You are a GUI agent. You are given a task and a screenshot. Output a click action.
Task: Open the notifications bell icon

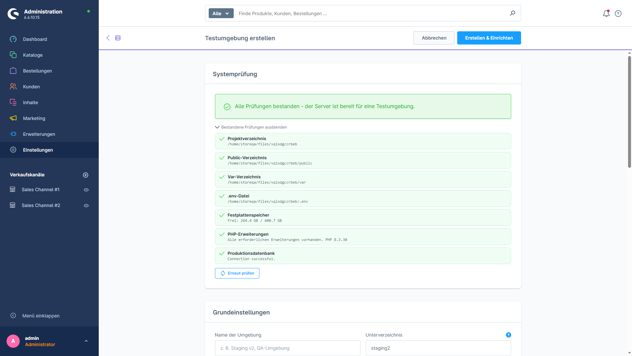(x=606, y=14)
